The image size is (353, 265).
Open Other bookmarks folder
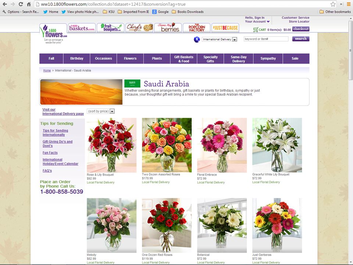click(x=335, y=12)
